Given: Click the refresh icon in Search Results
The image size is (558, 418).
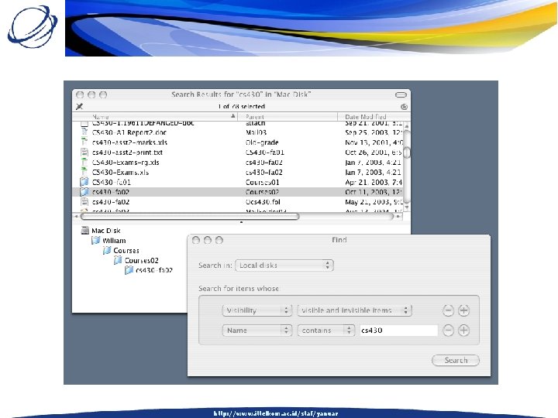Looking at the screenshot, I should (404, 107).
